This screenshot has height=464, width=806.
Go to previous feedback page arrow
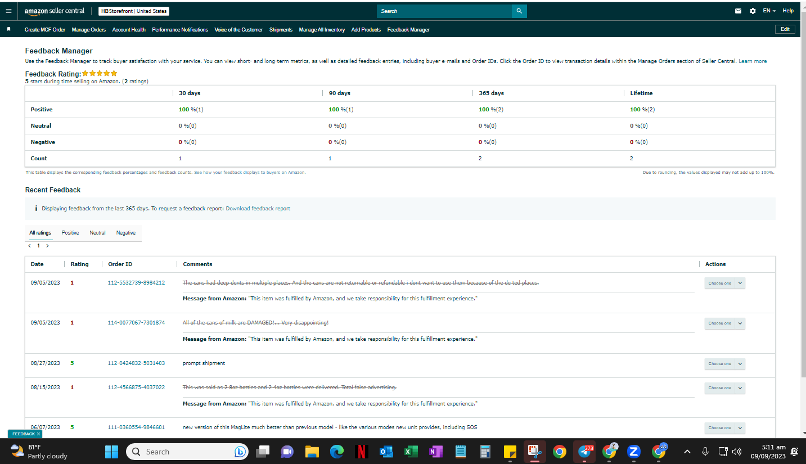point(30,246)
